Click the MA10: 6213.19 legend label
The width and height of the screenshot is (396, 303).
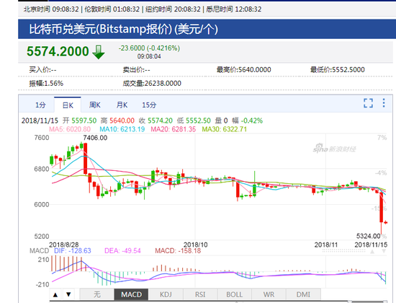point(122,129)
